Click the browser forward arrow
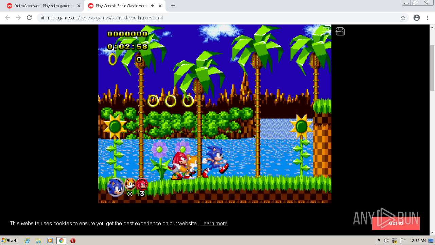Image resolution: width=435 pixels, height=245 pixels. click(18, 18)
